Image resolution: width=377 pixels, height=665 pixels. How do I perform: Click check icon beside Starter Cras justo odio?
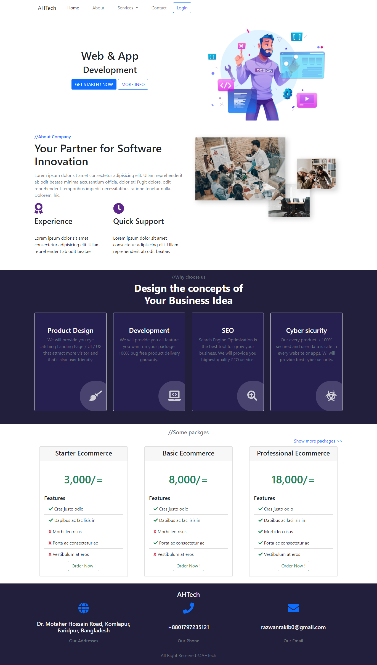(x=51, y=509)
